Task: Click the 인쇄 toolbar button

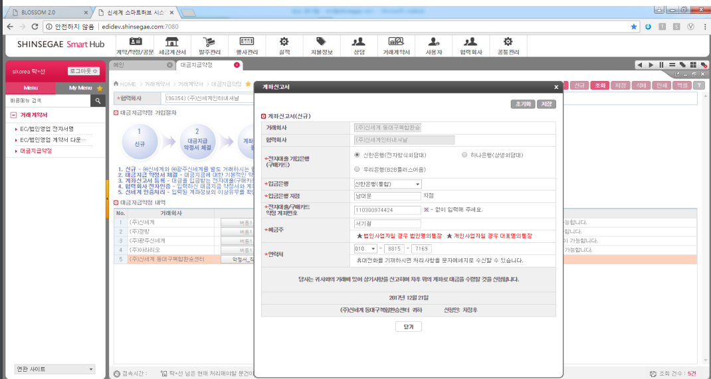Action: pos(662,85)
